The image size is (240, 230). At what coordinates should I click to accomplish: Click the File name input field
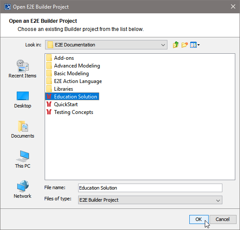click(150, 188)
